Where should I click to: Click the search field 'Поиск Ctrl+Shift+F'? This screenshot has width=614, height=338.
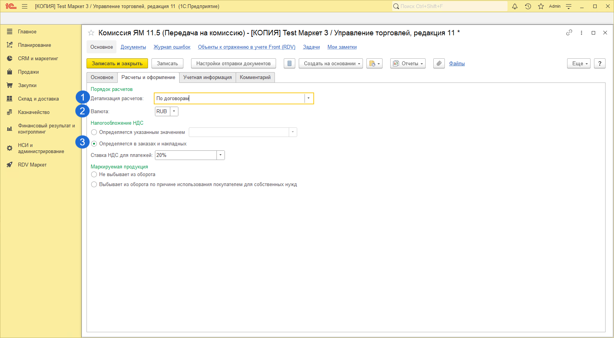pyautogui.click(x=450, y=6)
